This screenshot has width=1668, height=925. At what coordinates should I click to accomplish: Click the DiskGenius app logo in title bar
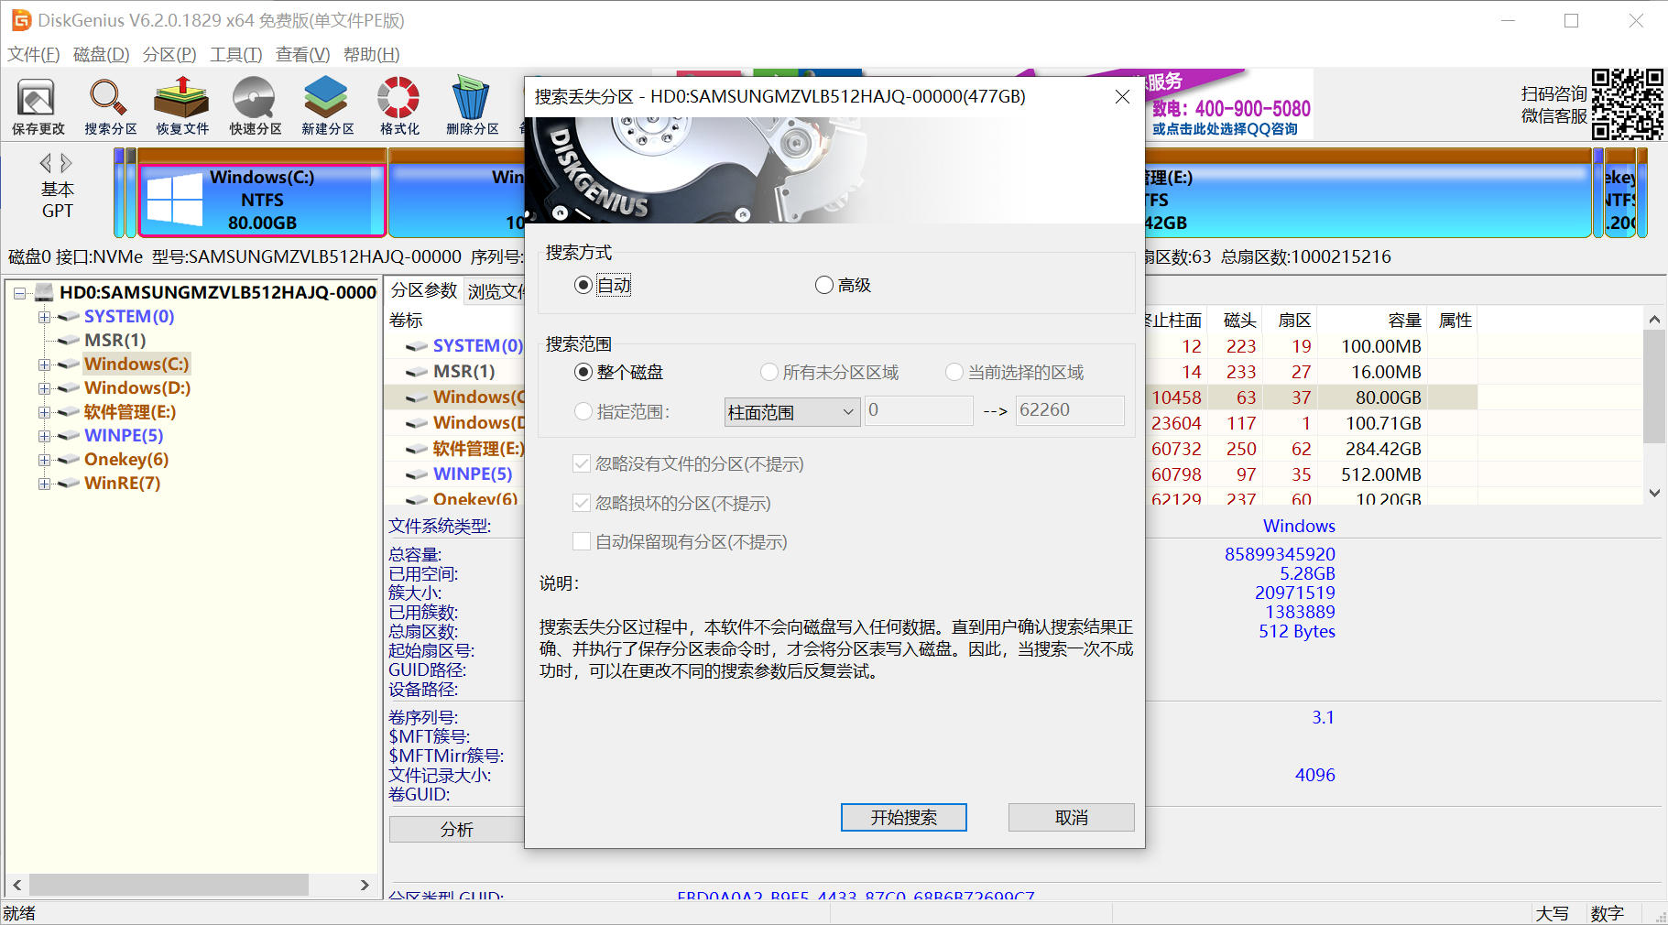point(20,20)
